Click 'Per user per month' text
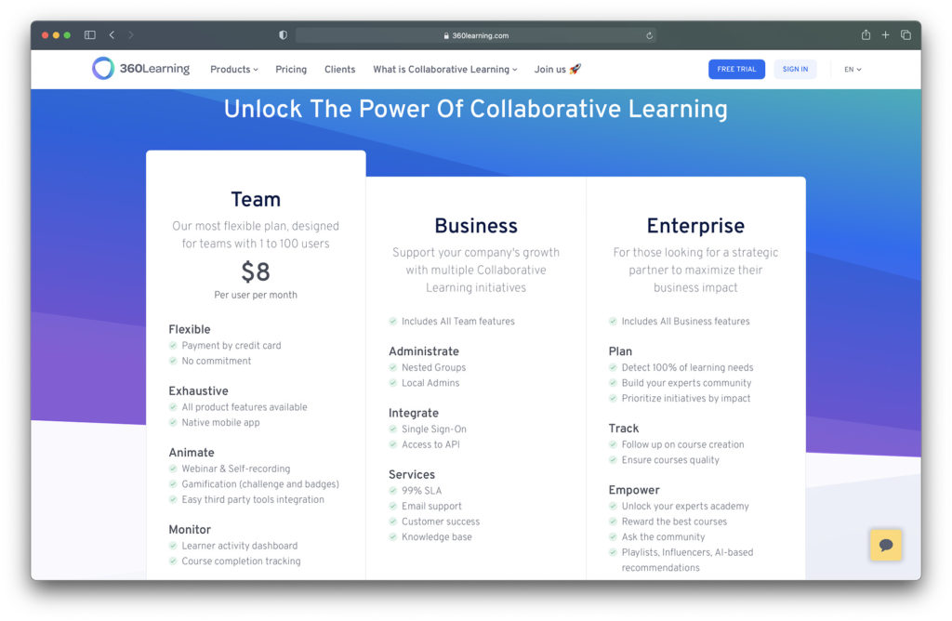 coord(256,295)
